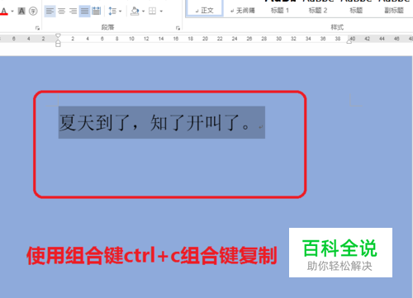Click the paragraph shading paint bucket
Image resolution: width=413 pixels, height=298 pixels.
pos(135,12)
